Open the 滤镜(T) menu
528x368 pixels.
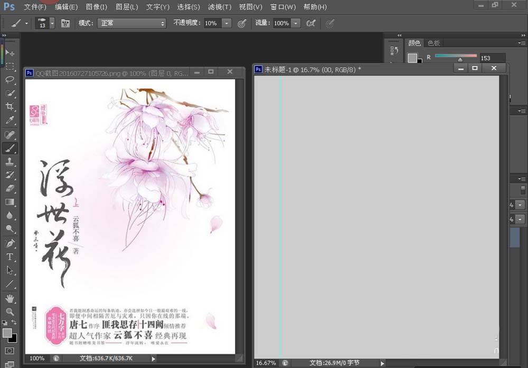click(220, 7)
